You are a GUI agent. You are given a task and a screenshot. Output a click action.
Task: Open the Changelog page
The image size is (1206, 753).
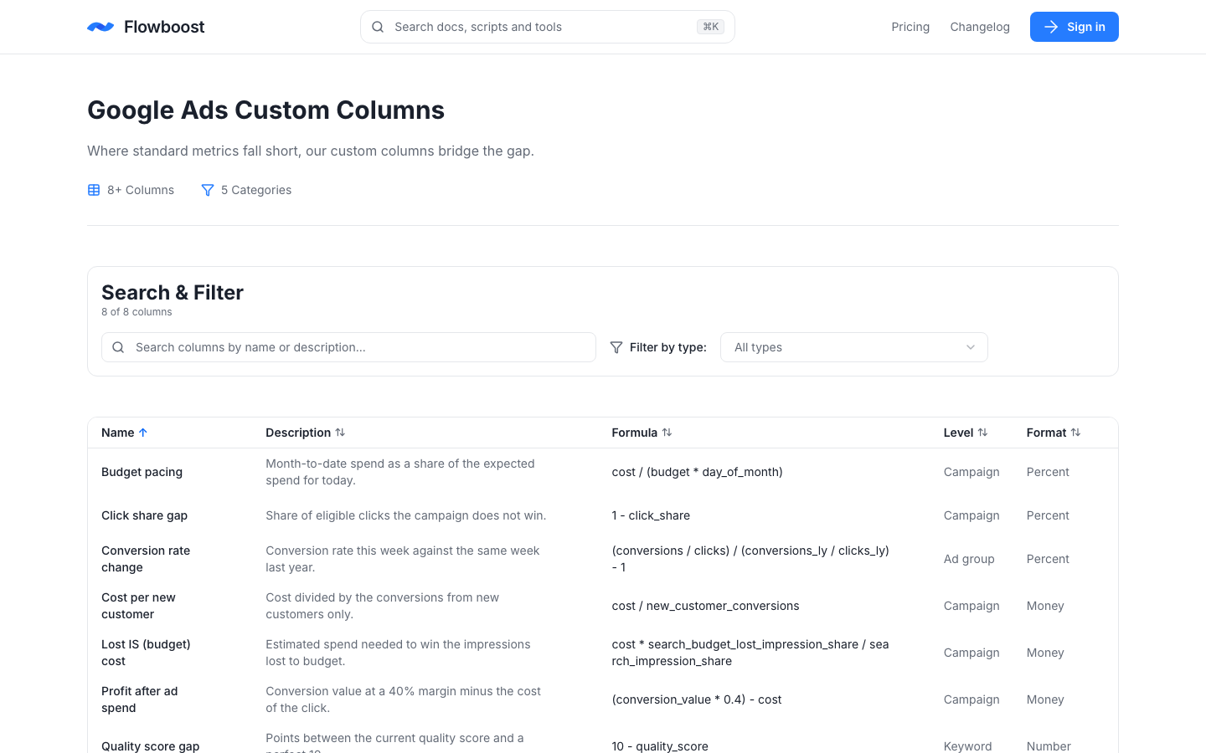coord(980,27)
